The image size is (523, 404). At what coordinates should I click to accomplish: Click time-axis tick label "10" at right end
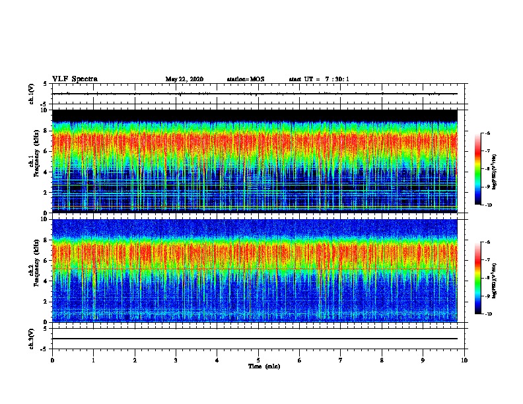point(464,360)
